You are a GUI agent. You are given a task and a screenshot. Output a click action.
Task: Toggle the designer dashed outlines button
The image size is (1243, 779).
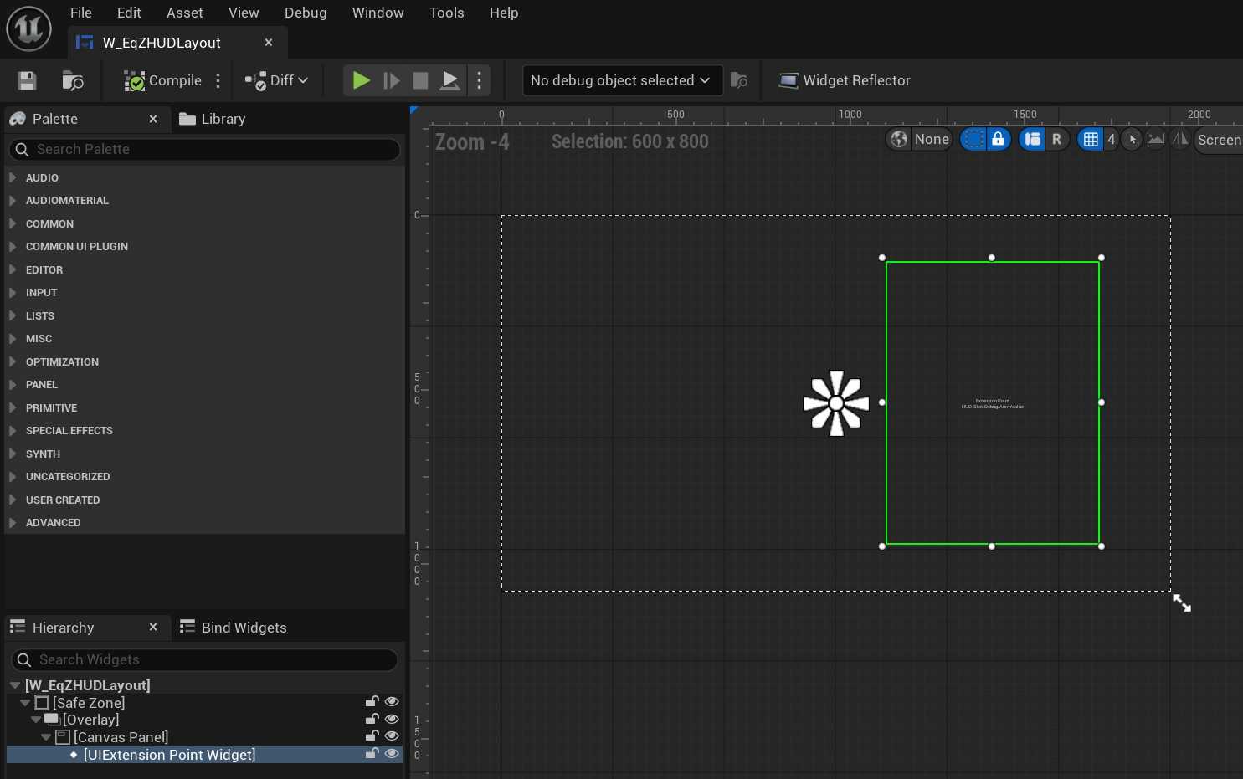pyautogui.click(x=973, y=140)
